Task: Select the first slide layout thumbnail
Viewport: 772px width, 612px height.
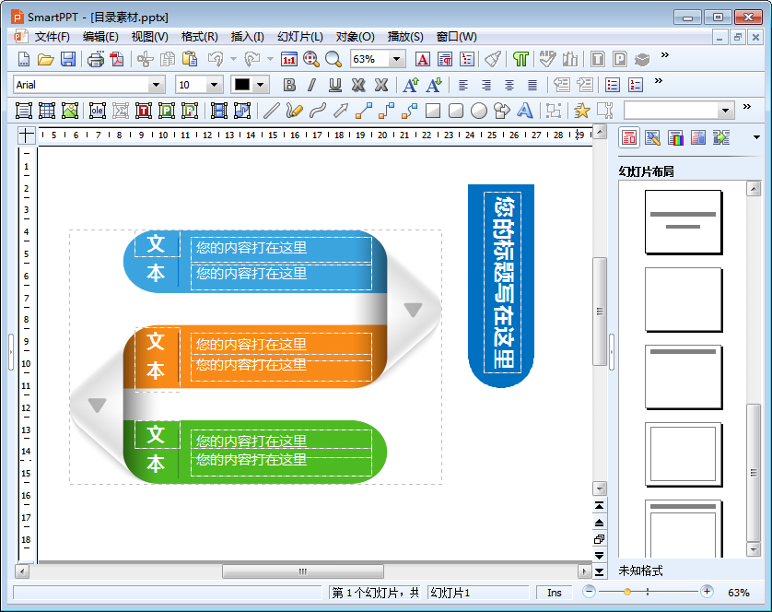Action: coord(683,221)
